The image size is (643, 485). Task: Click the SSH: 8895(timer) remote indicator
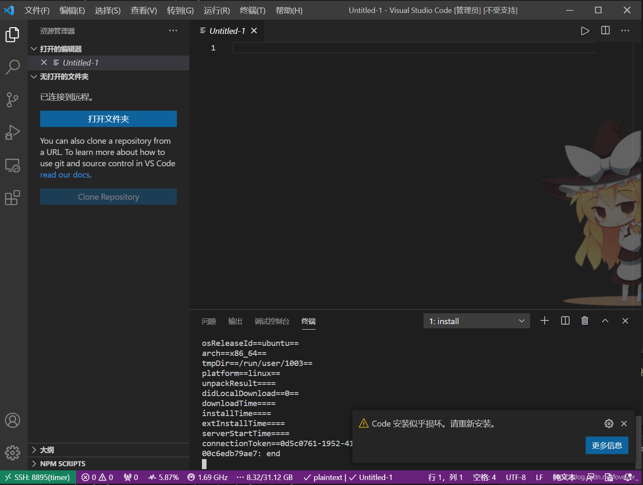[38, 477]
